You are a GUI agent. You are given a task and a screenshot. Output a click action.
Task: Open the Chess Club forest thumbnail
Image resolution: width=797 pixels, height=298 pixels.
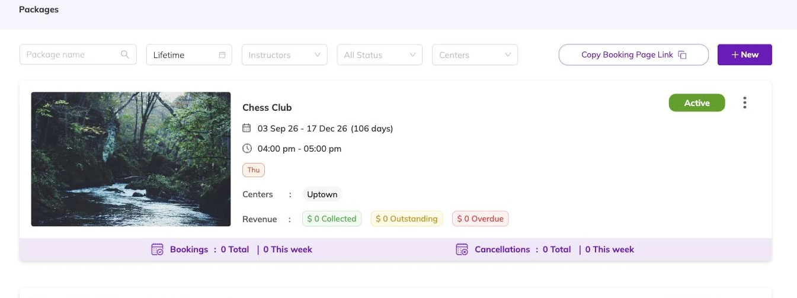pyautogui.click(x=131, y=159)
